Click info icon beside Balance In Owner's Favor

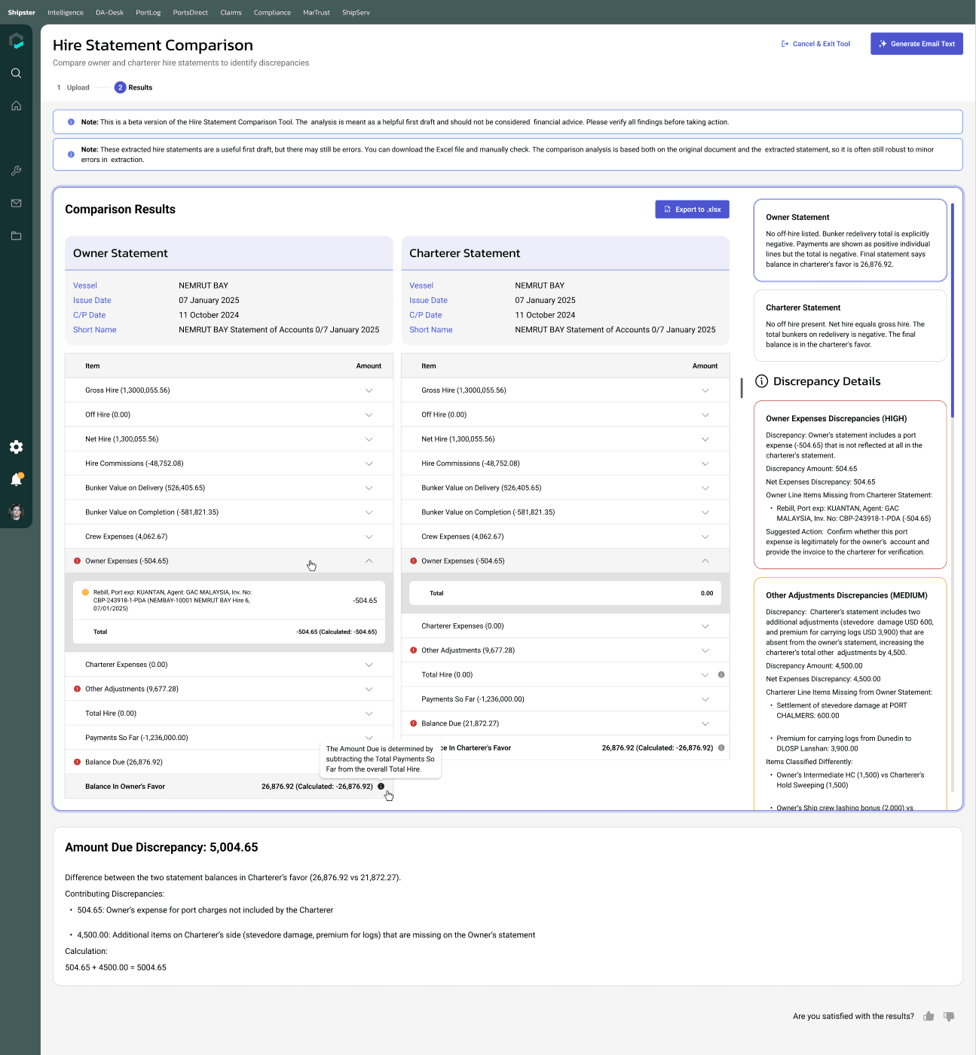coord(381,786)
